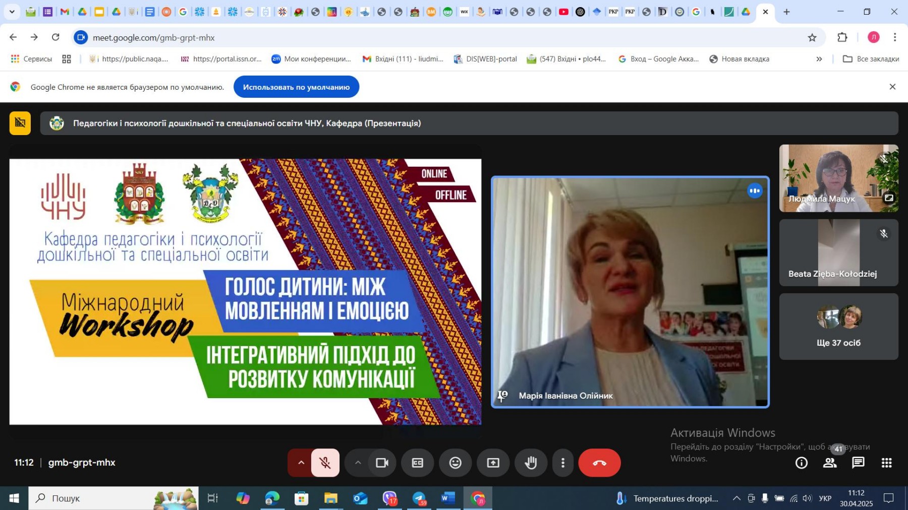
Task: Click the "Ще 37 осіб" participants tile
Action: pyautogui.click(x=838, y=327)
